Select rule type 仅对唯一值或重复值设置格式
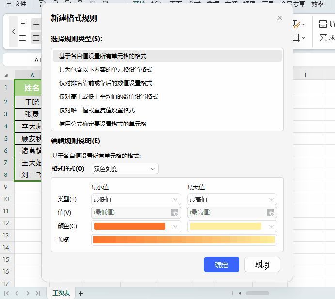Image resolution: width=335 pixels, height=299 pixels. 167,110
